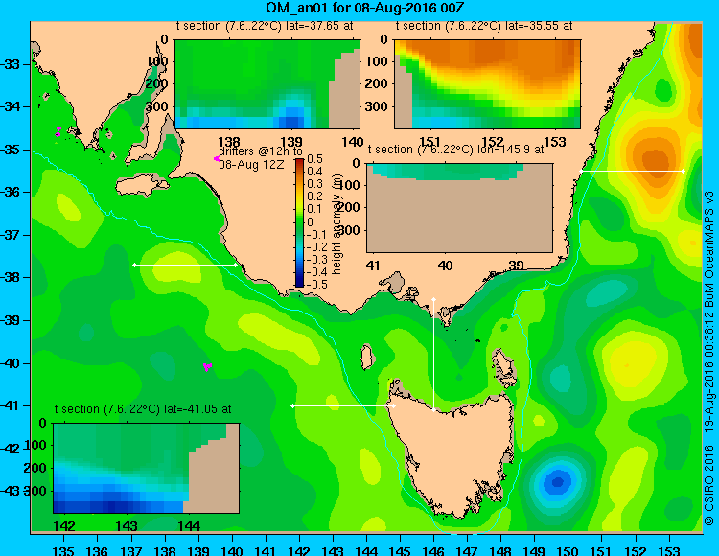Image resolution: width=719 pixels, height=556 pixels.
Task: Select the west endpoint of the 41.05°S section line
Action: [x=293, y=405]
